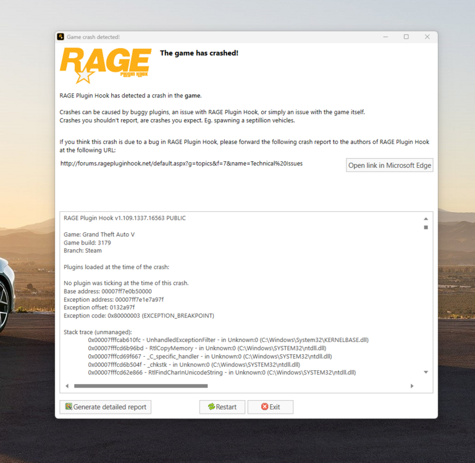Click 'Branch: Steam' line

point(83,251)
